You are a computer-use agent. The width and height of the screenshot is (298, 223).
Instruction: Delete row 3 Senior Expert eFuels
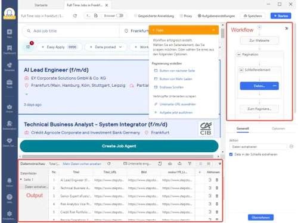click(217, 196)
